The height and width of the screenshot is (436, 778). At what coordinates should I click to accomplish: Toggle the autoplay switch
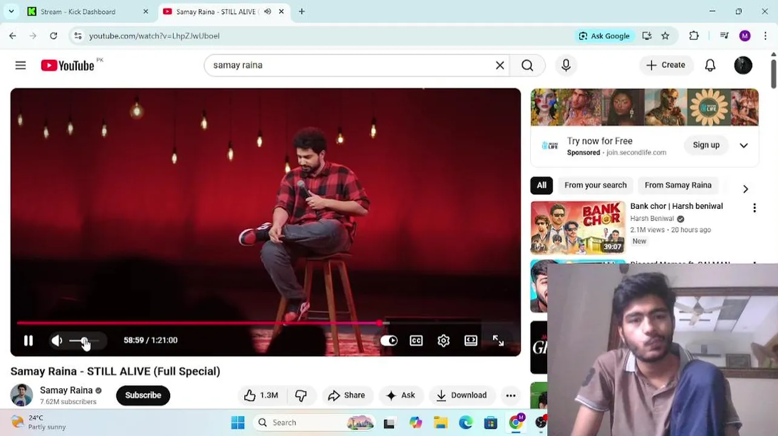tap(389, 340)
